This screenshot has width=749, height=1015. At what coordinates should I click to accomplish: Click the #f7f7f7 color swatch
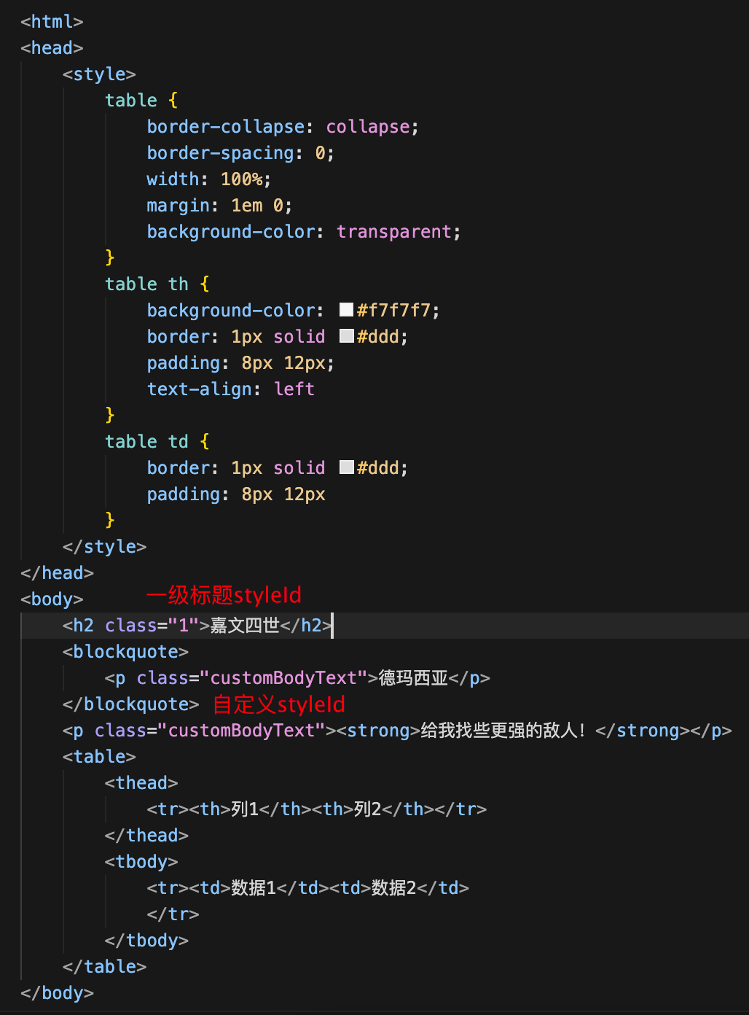click(346, 309)
